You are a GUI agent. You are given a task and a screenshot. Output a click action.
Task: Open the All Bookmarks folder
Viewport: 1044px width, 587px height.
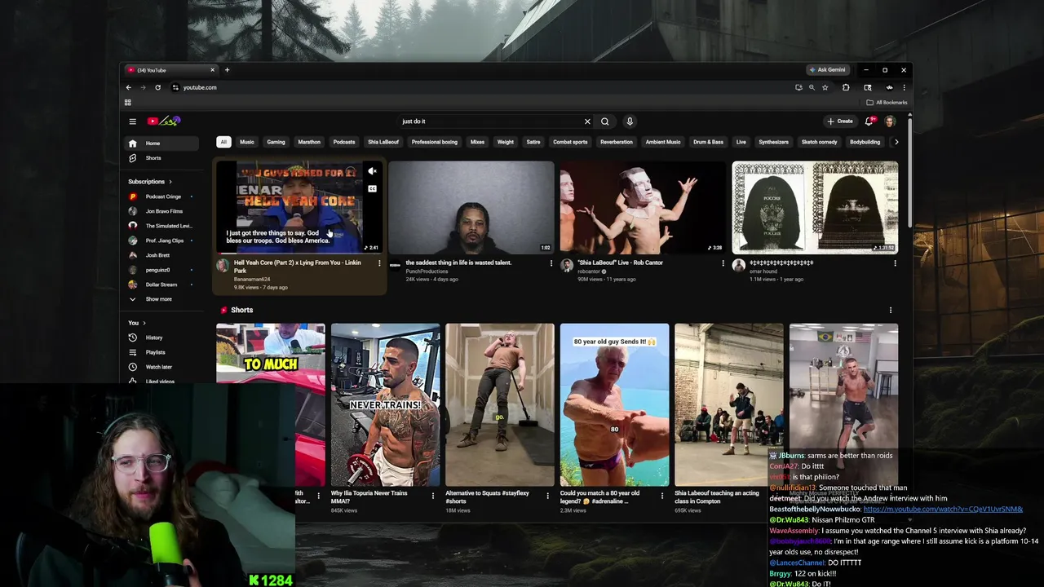click(x=887, y=103)
